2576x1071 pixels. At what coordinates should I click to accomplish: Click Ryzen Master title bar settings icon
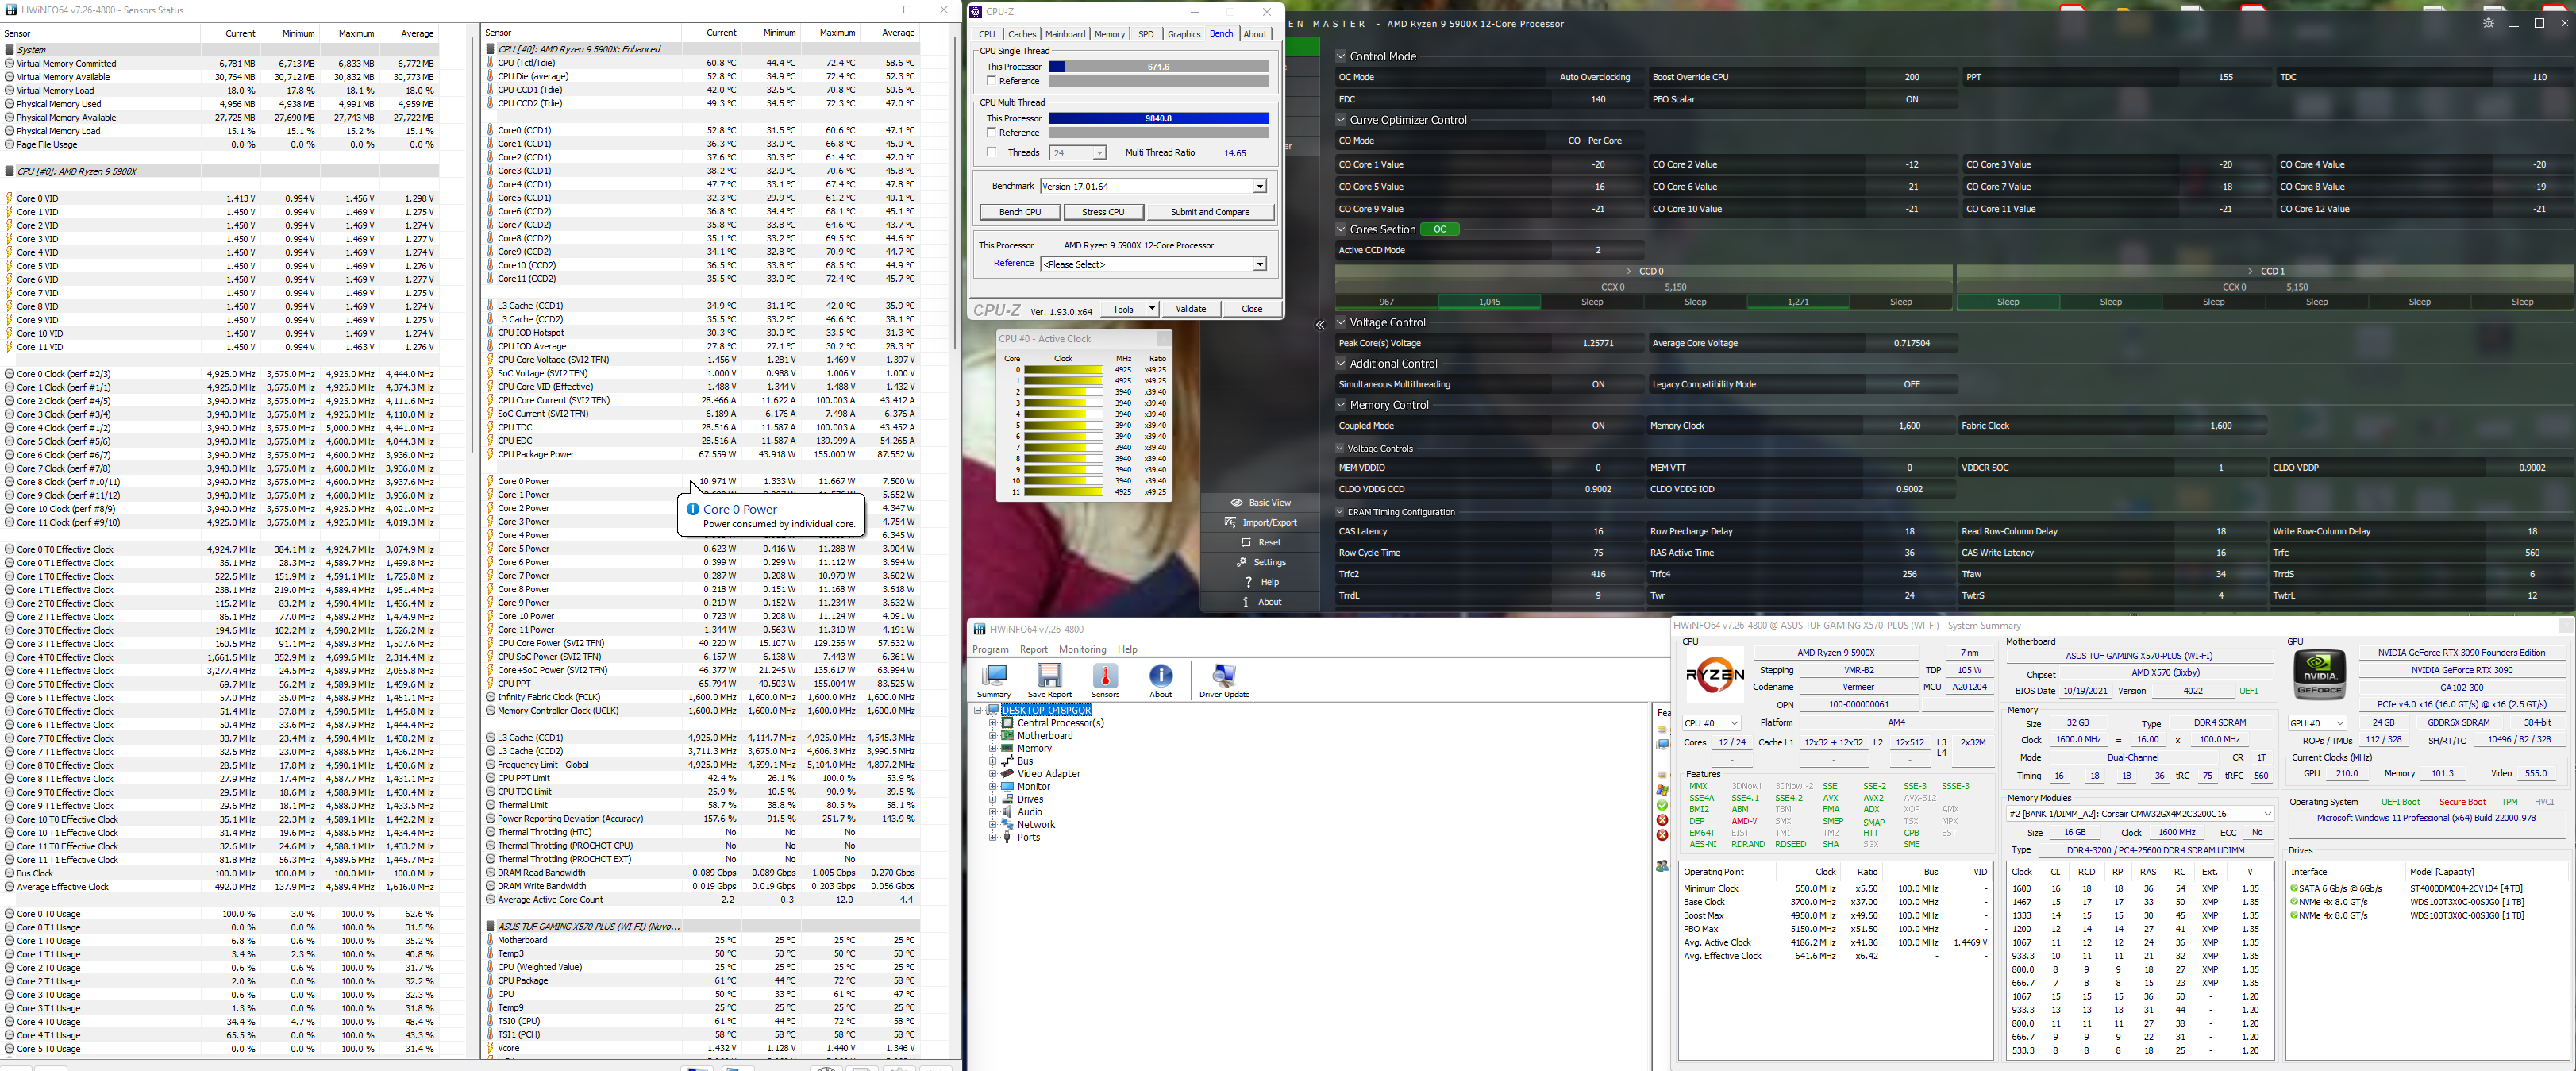(x=2489, y=23)
